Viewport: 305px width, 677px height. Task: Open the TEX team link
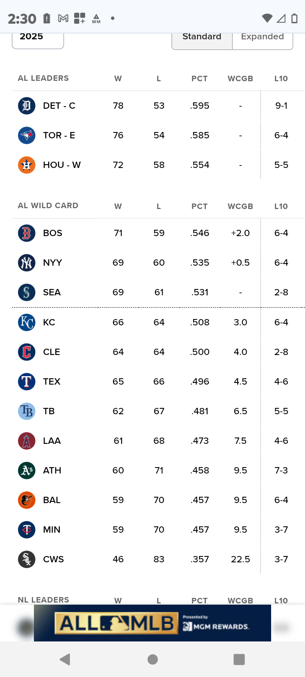click(x=52, y=382)
